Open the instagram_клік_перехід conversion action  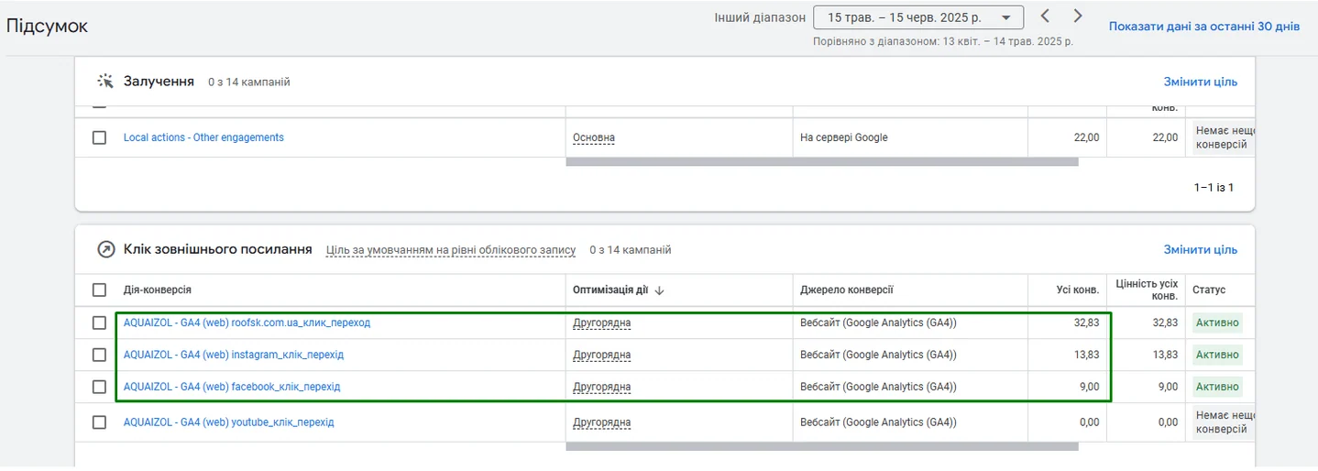coord(234,355)
